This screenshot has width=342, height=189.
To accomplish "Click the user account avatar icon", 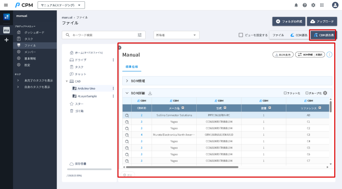I will 335,5.
